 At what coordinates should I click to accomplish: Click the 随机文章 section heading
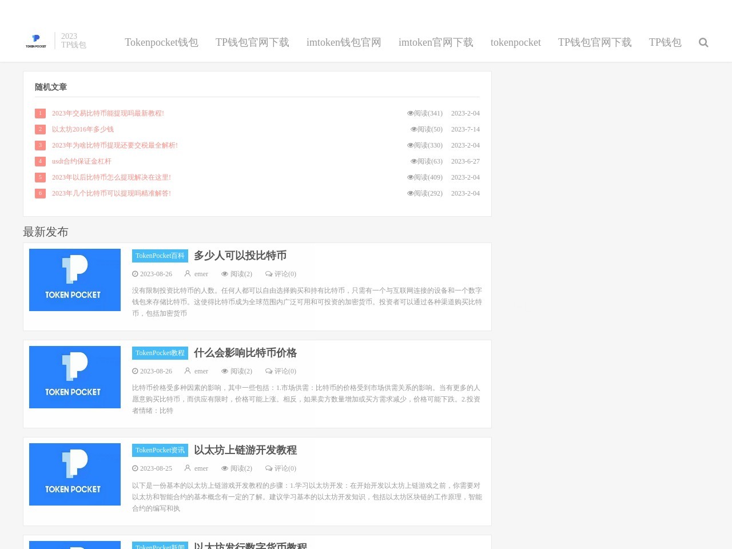51,87
